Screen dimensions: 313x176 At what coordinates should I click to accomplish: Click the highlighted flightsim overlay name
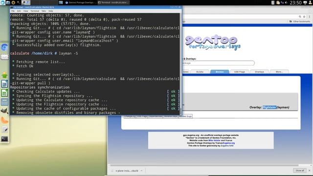tap(269, 108)
